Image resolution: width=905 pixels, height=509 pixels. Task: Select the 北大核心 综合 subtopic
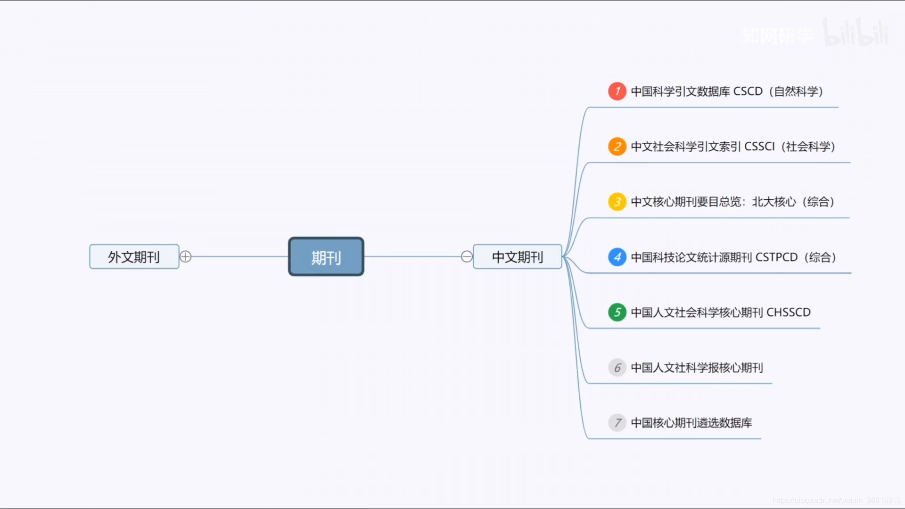pos(732,202)
